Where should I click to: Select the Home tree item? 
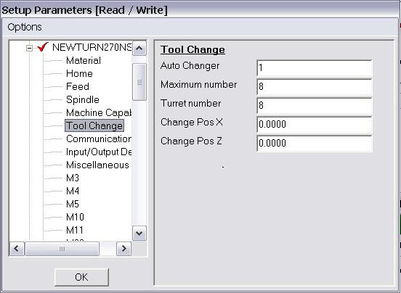[79, 73]
